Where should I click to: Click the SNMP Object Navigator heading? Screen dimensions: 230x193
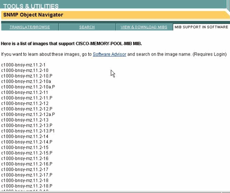tap(33, 15)
